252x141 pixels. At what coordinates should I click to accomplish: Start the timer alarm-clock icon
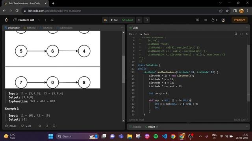(139, 20)
